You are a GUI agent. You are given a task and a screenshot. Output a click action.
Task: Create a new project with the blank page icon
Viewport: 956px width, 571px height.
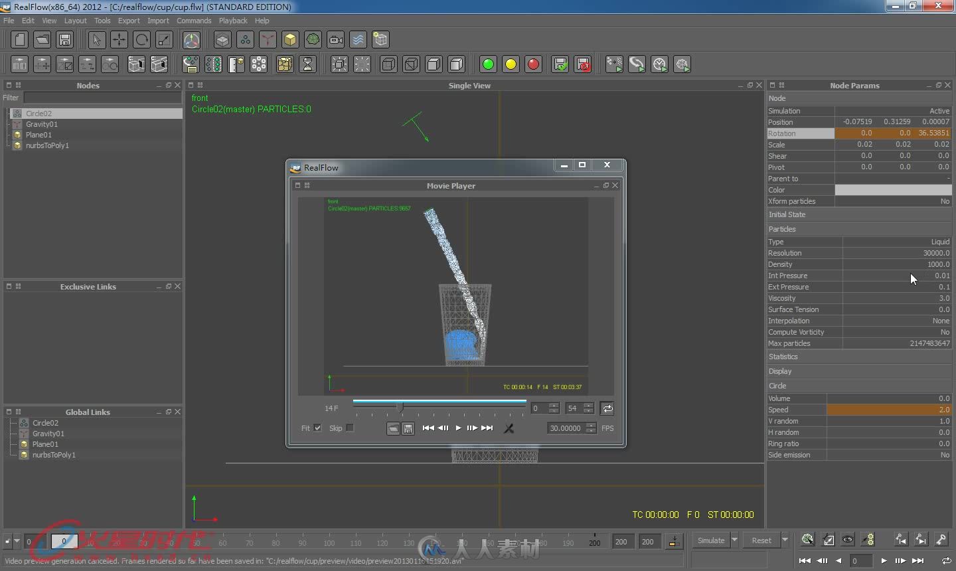click(x=20, y=40)
